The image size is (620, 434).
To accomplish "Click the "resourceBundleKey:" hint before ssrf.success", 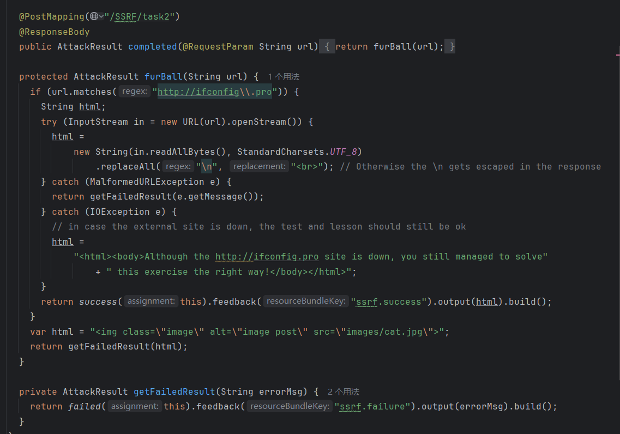I will [306, 302].
